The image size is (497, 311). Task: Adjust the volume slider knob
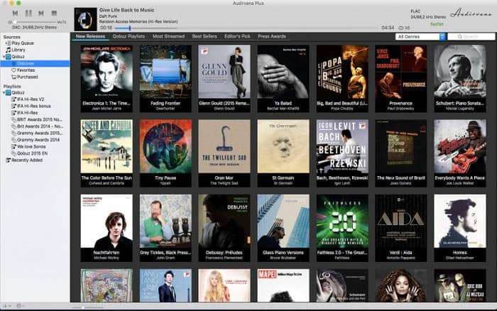15,22
